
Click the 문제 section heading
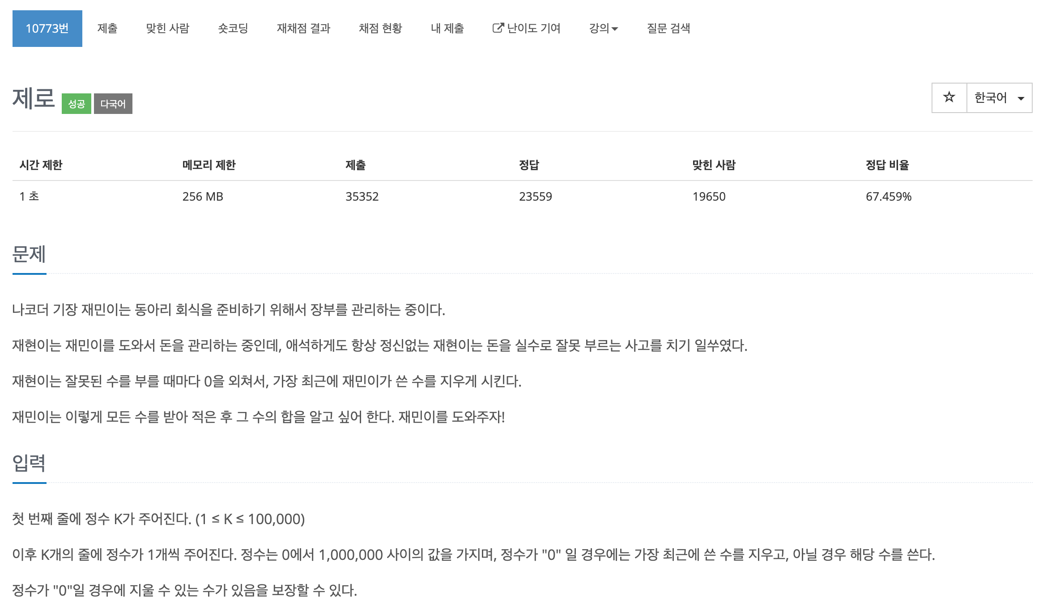29,254
